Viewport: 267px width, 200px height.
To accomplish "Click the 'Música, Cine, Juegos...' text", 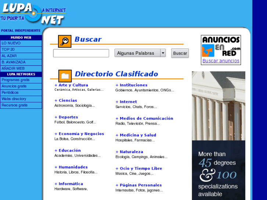I will point(134,174).
